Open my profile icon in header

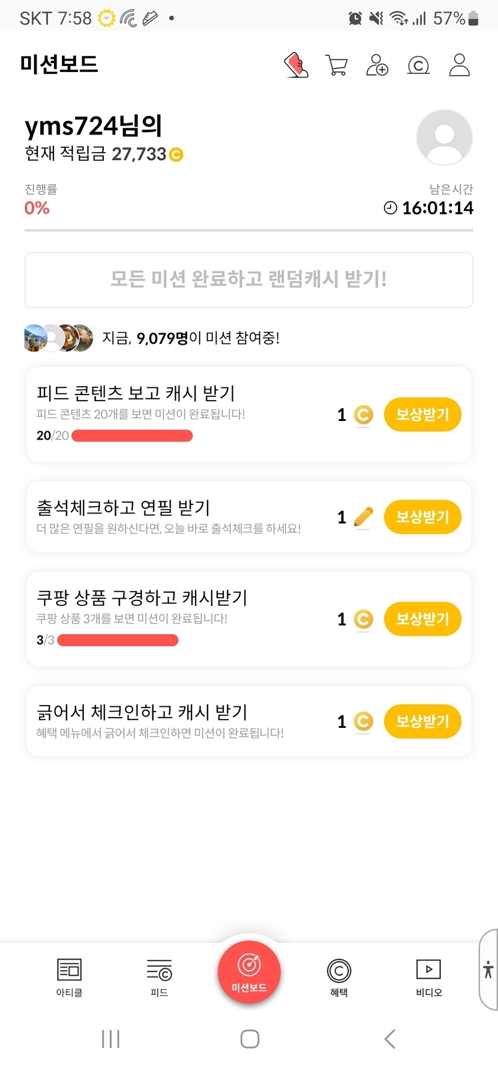459,65
